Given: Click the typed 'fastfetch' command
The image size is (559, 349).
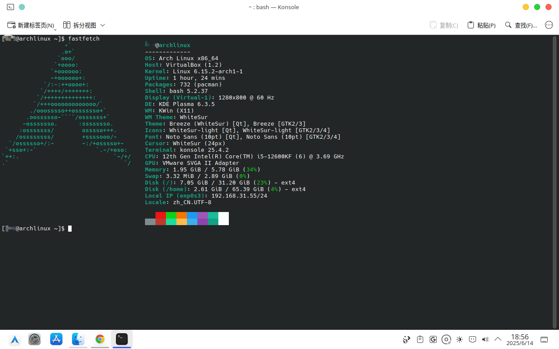Looking at the screenshot, I should click(84, 38).
